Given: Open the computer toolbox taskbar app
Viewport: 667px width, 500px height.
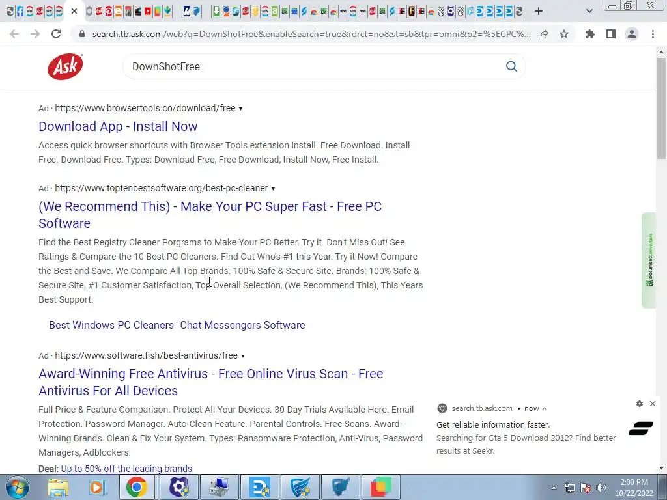Looking at the screenshot, I should pos(220,487).
